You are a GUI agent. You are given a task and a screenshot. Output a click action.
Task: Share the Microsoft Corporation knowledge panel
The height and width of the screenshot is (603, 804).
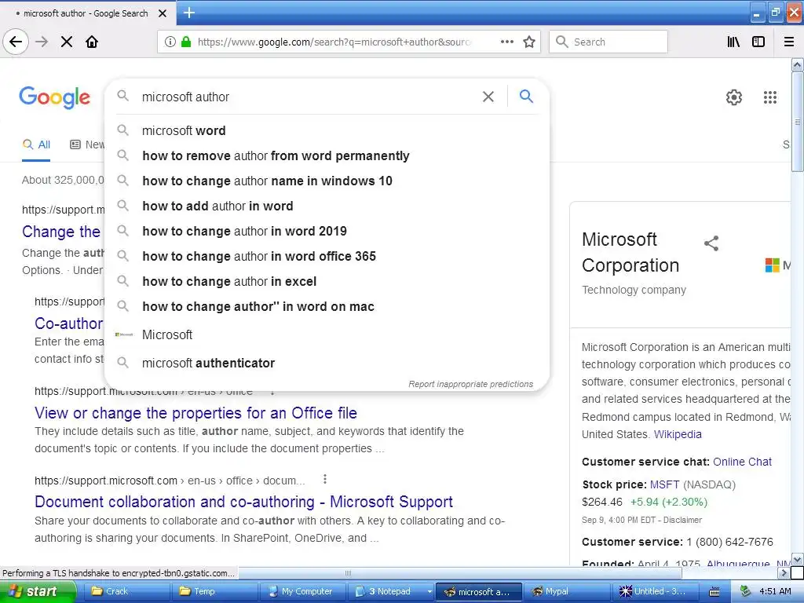(x=711, y=243)
